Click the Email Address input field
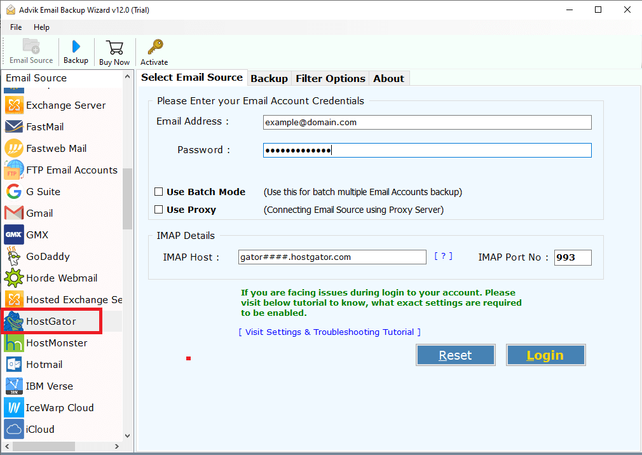642x455 pixels. tap(427, 123)
